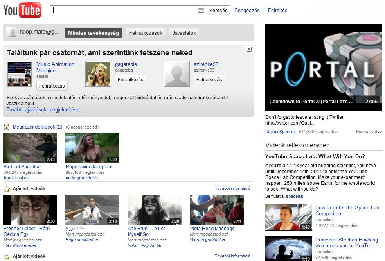Open the on-screen keyboard icon in search box

pyautogui.click(x=201, y=10)
